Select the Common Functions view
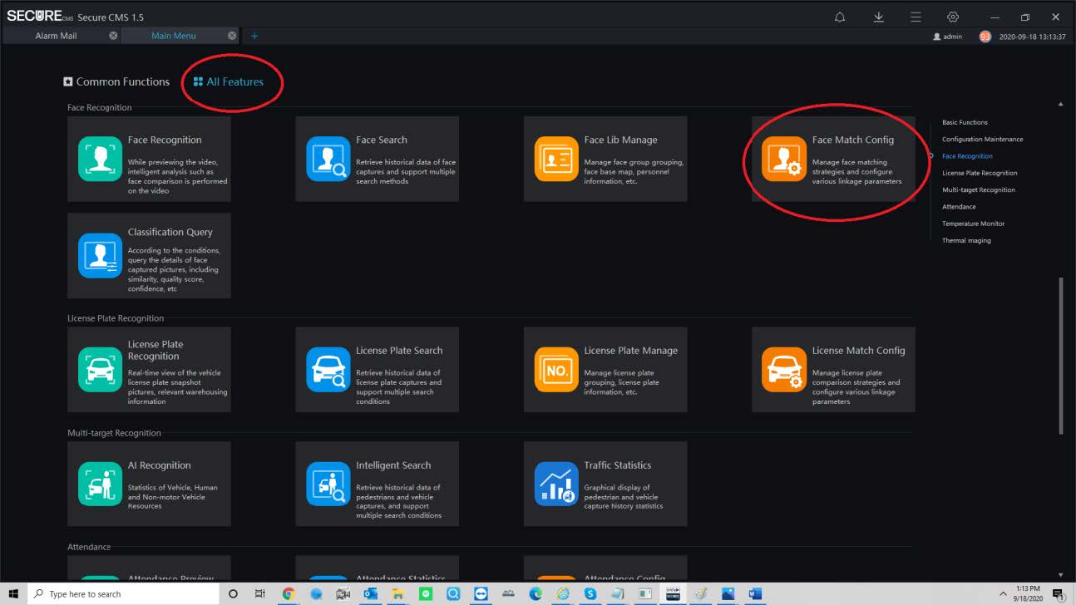 pyautogui.click(x=116, y=81)
